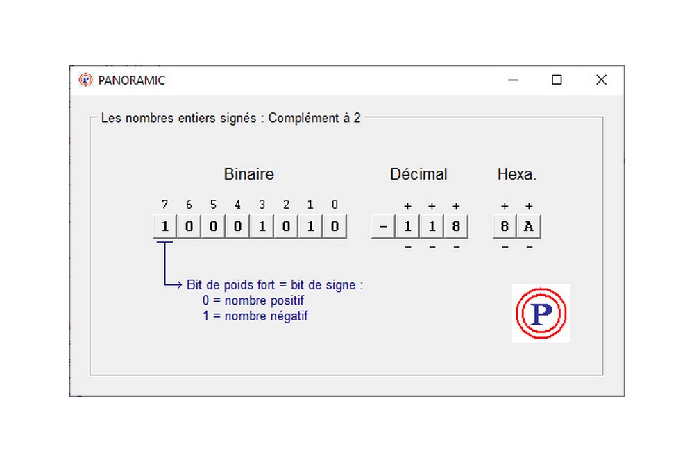Increment the decimal tens digit with plus
The height and width of the screenshot is (462, 694).
(x=432, y=206)
